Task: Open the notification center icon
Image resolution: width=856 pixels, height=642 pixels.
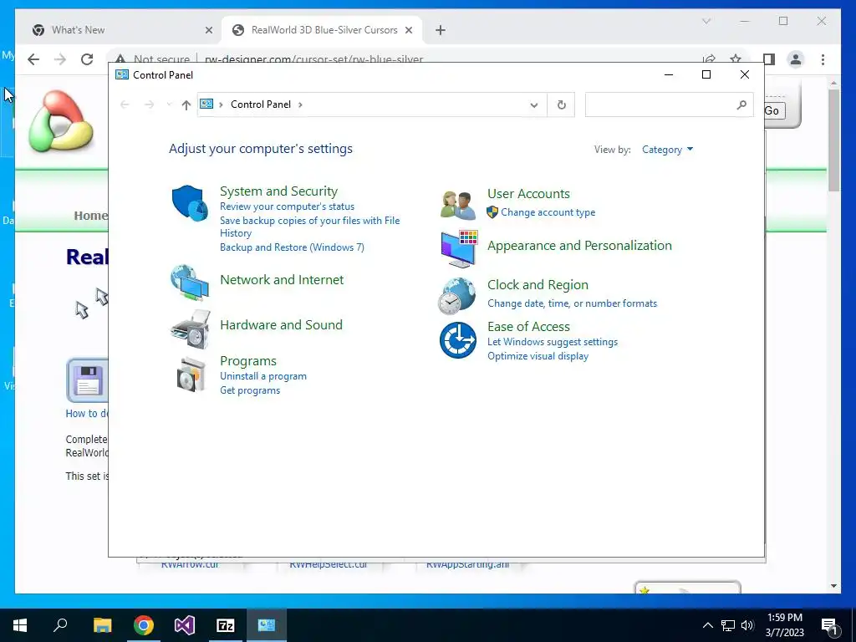Action: 830,626
